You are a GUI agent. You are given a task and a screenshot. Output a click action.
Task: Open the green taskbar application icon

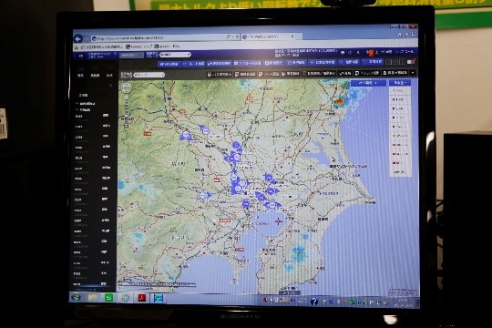[108, 297]
